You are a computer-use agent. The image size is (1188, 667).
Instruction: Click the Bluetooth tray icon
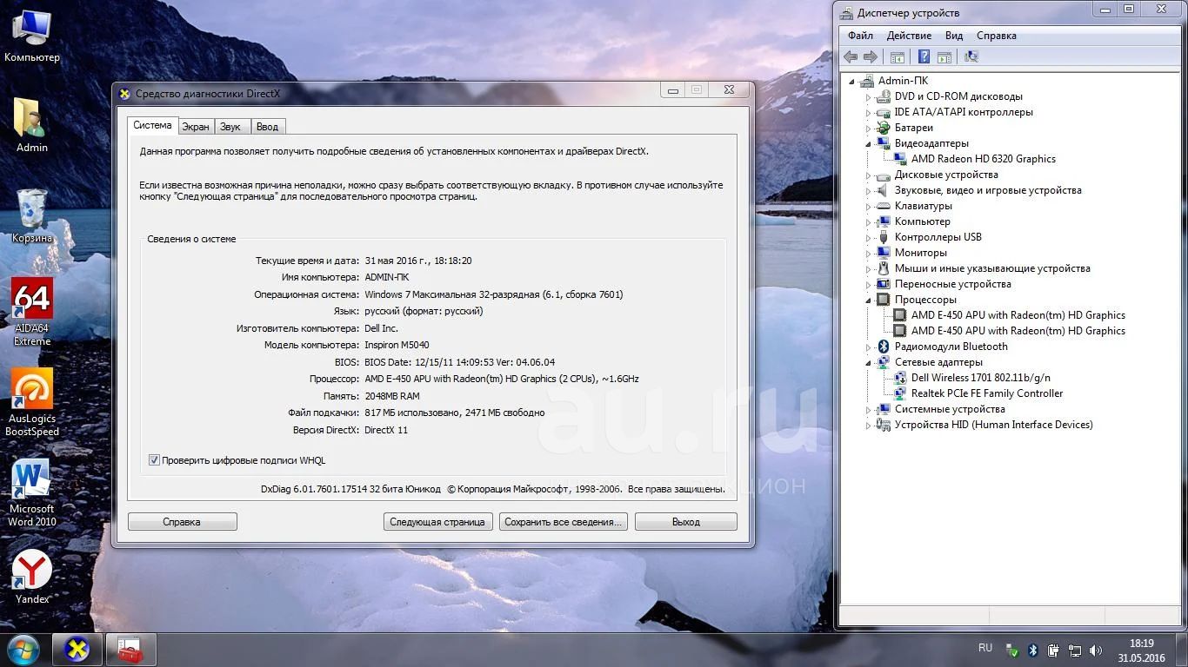click(1033, 650)
